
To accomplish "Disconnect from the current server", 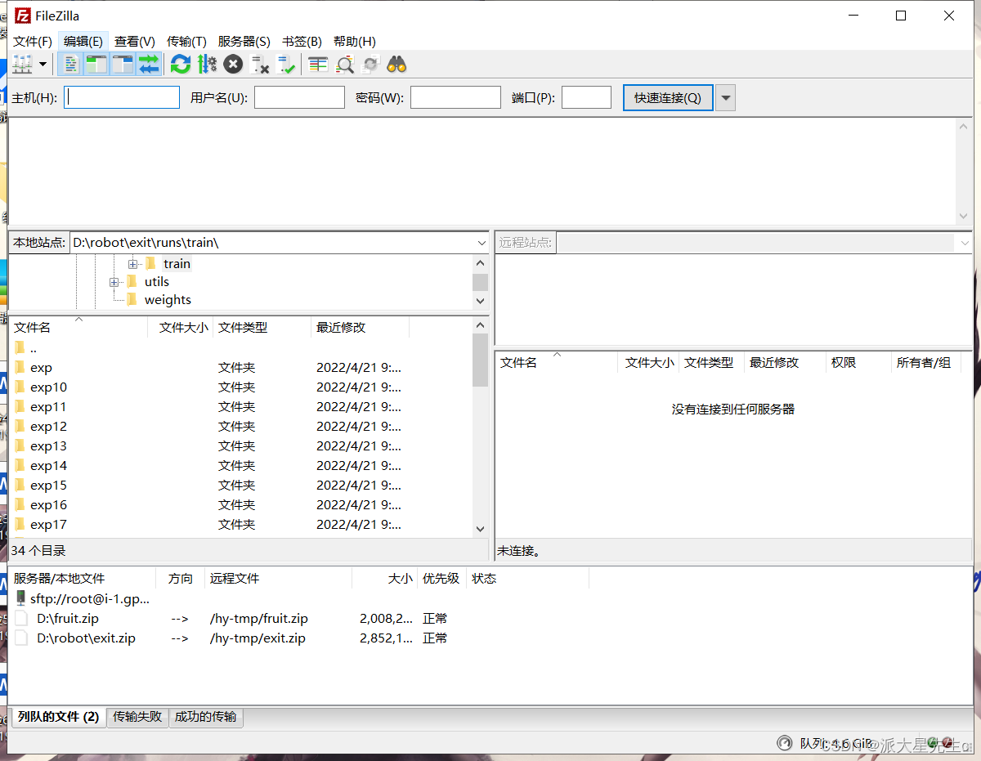I will coord(260,65).
